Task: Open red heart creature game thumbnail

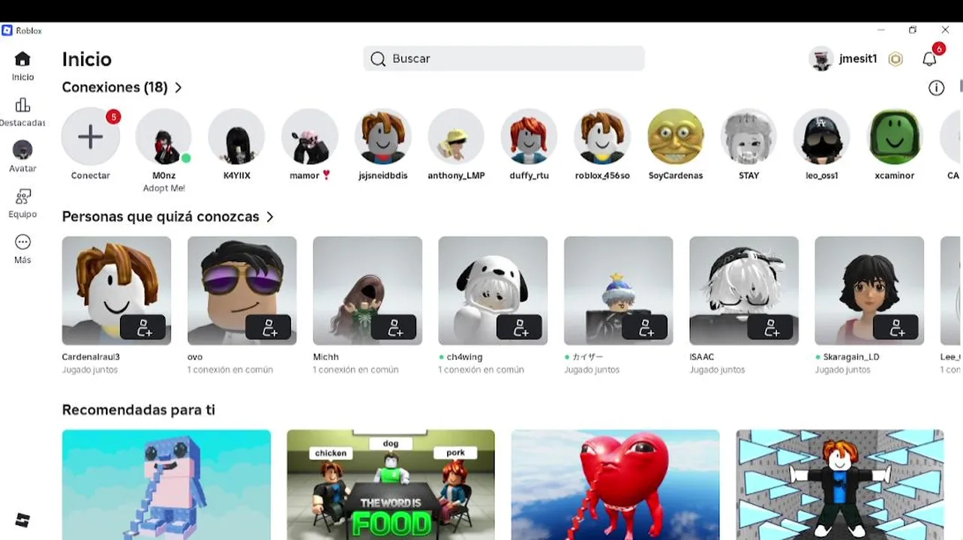Action: pyautogui.click(x=615, y=484)
